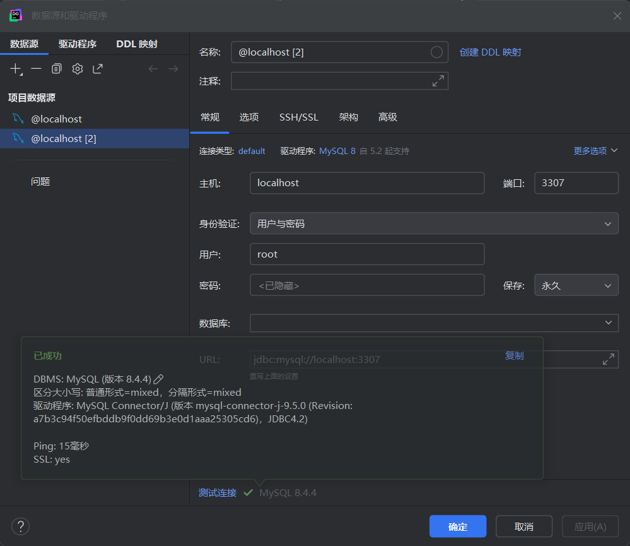The height and width of the screenshot is (546, 630).
Task: Click the 确定 button
Action: tap(458, 526)
